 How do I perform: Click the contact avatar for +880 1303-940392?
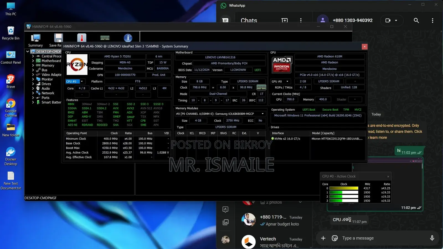323,20
